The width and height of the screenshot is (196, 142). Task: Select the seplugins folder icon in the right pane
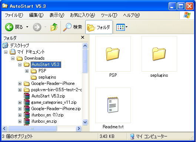pyautogui.click(x=159, y=54)
